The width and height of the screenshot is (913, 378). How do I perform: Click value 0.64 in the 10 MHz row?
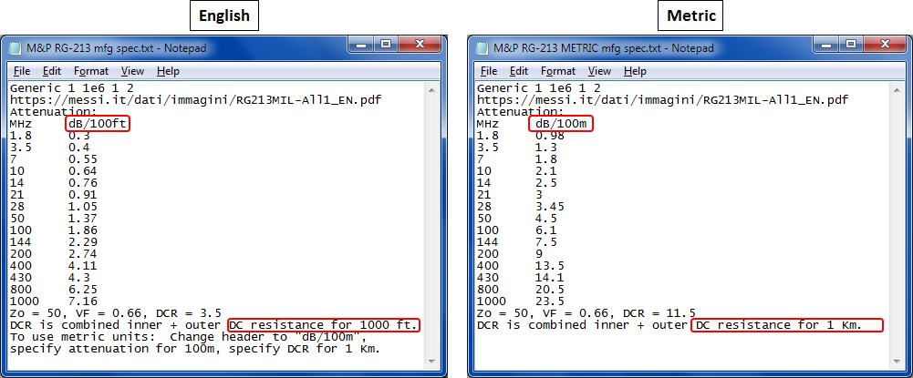(82, 171)
